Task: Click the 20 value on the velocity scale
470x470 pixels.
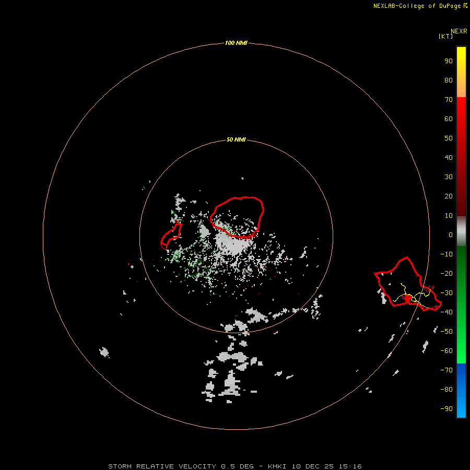Action: click(449, 196)
